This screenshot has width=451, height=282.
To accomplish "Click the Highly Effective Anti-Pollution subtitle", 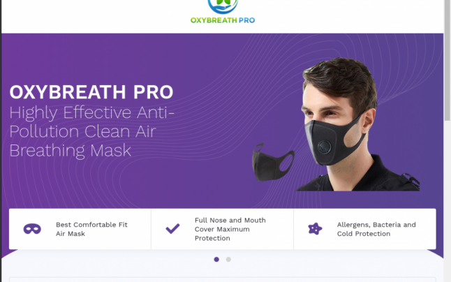I will (x=92, y=131).
